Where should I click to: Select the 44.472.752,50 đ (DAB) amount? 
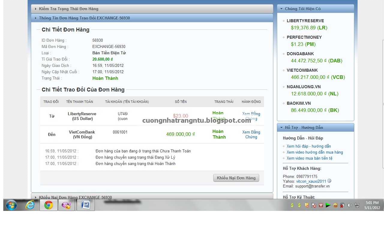click(316, 61)
